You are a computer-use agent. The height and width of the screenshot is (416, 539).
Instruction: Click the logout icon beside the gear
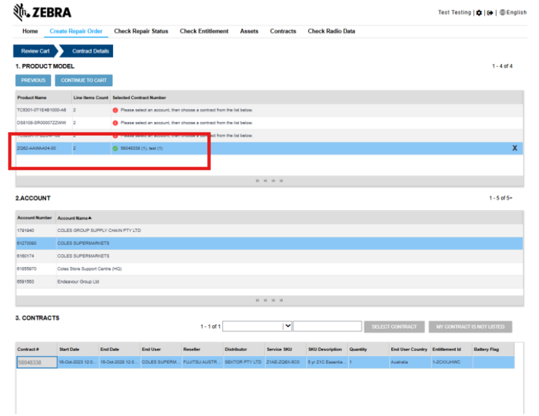pos(490,12)
